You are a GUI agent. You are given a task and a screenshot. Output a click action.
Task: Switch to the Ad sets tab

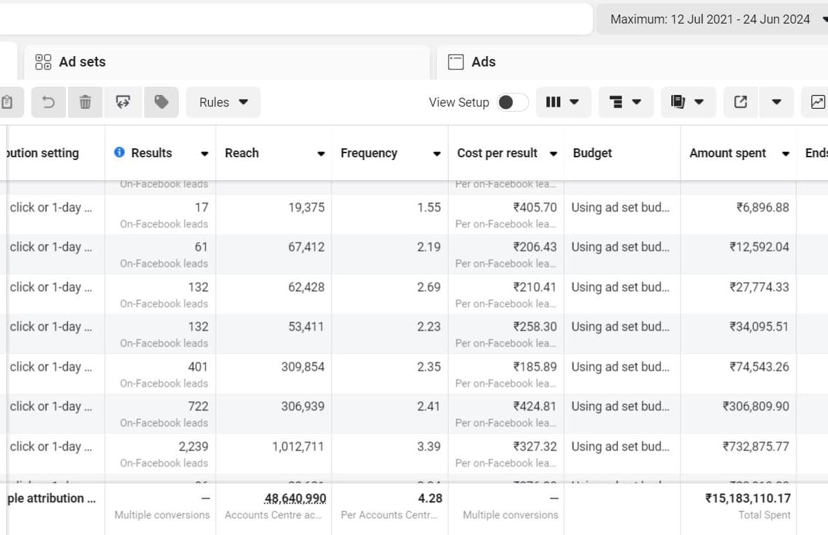pyautogui.click(x=82, y=62)
